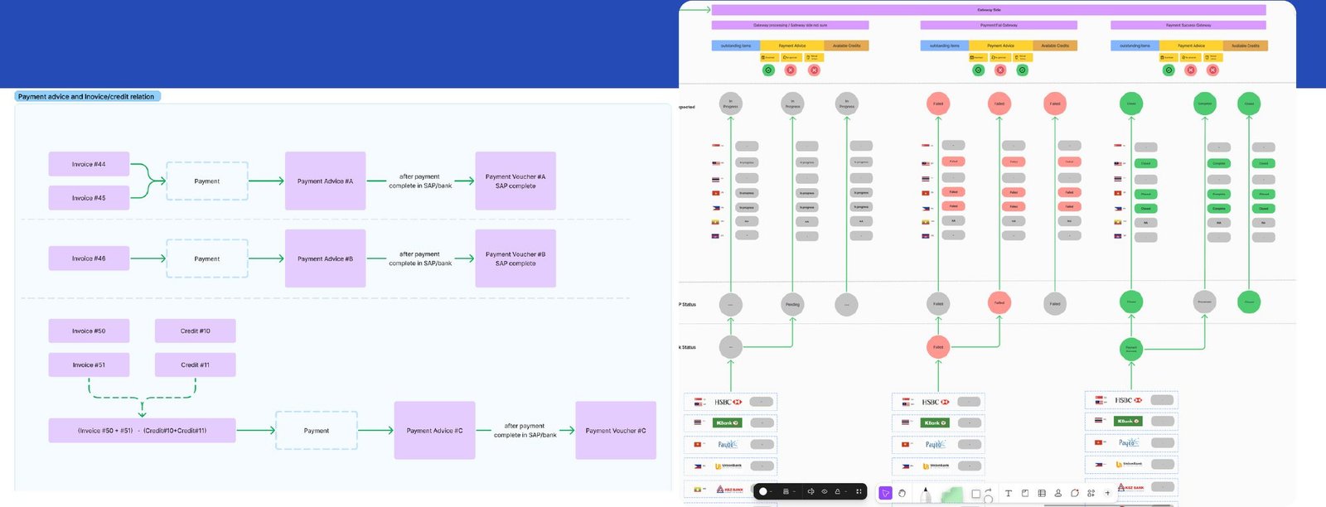Open the widgets and components icon
Viewport: 1326px width, 507px height.
click(1091, 493)
